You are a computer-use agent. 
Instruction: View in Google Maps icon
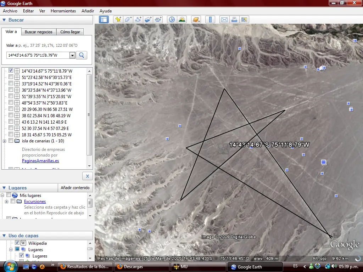click(x=244, y=20)
